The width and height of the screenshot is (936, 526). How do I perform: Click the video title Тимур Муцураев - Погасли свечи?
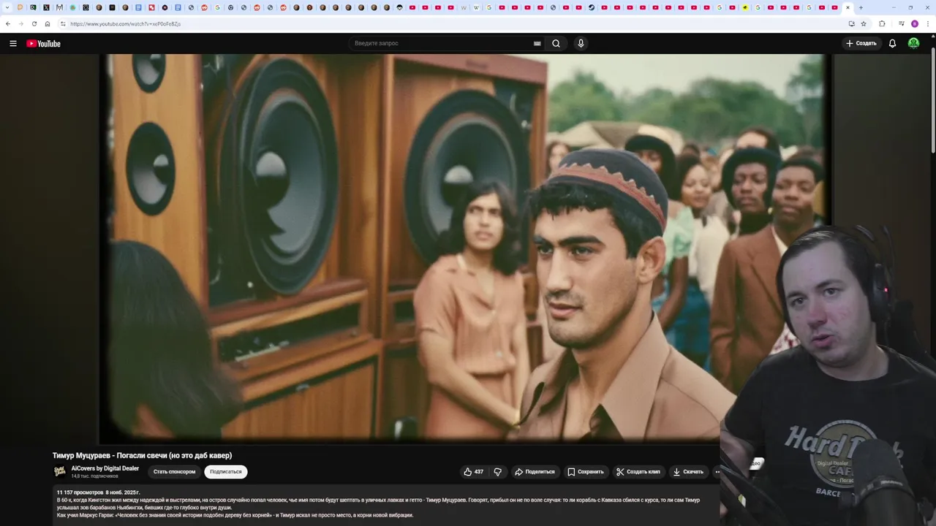(142, 455)
